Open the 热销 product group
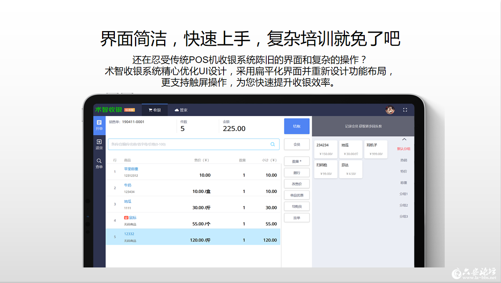This screenshot has width=501, height=283. coord(403,161)
